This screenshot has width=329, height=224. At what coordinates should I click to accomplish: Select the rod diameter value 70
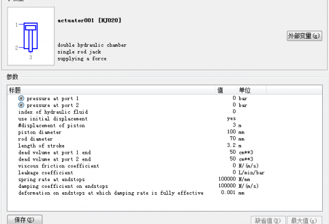232,139
